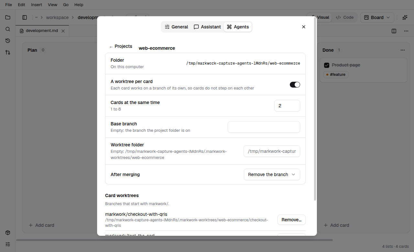This screenshot has width=414, height=252.
Task: Click the board horizontal scrollbar
Action: coord(175,240)
